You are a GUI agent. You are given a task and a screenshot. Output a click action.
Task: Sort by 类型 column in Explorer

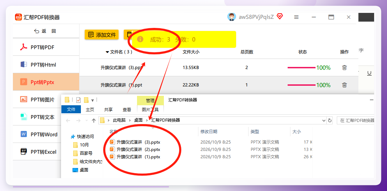255,131
